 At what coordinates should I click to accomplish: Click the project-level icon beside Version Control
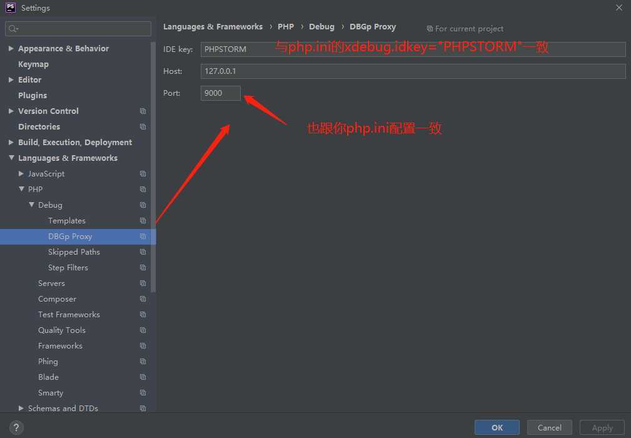(143, 111)
